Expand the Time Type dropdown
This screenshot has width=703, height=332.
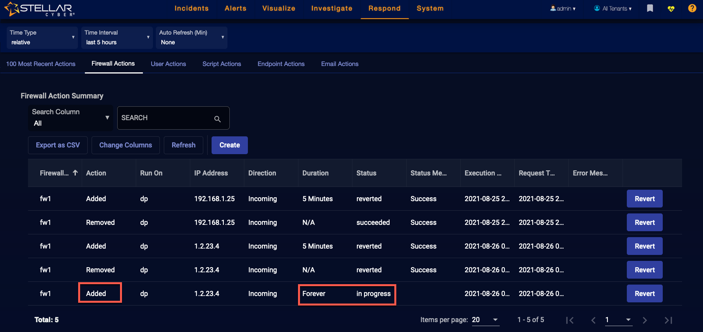[x=42, y=38]
